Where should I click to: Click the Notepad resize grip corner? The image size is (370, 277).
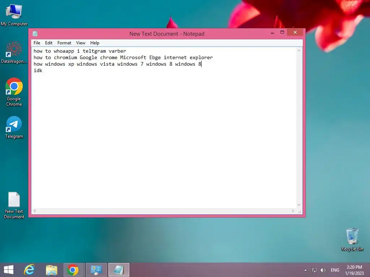pyautogui.click(x=300, y=211)
